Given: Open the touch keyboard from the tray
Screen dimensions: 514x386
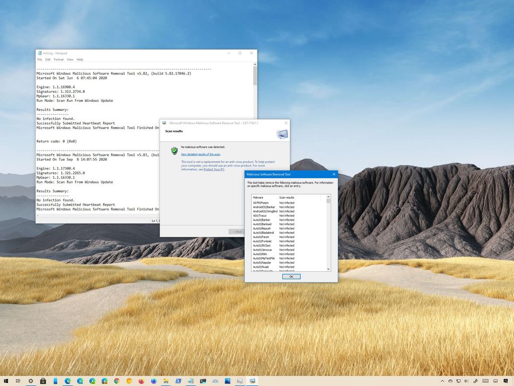Looking at the screenshot, I should [485, 381].
